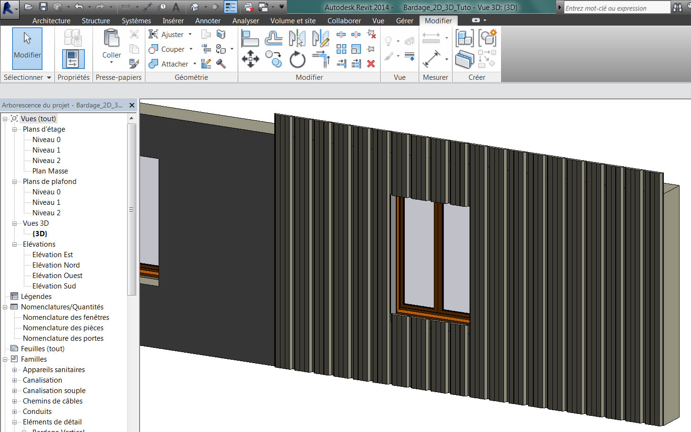Switch to the Architecture ribbon tab

tap(51, 20)
